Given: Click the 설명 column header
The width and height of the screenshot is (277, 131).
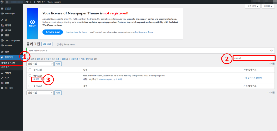Looking at the screenshot, I should coord(85,70).
